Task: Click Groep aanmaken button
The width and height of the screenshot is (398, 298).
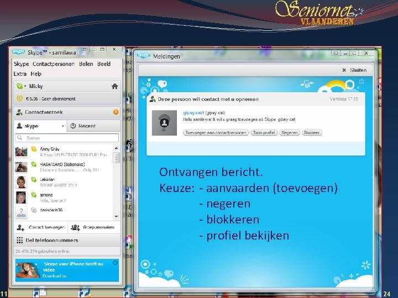Action: click(x=94, y=227)
